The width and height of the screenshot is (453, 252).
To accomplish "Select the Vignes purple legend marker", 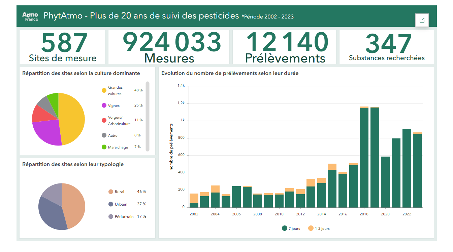I will tap(104, 106).
